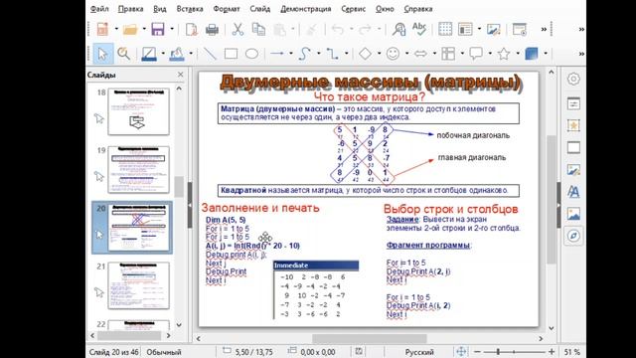This screenshot has height=358, width=636.
Task: Click the Print icon
Action: (212, 29)
